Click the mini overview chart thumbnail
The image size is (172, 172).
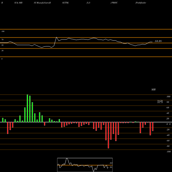click(85, 165)
